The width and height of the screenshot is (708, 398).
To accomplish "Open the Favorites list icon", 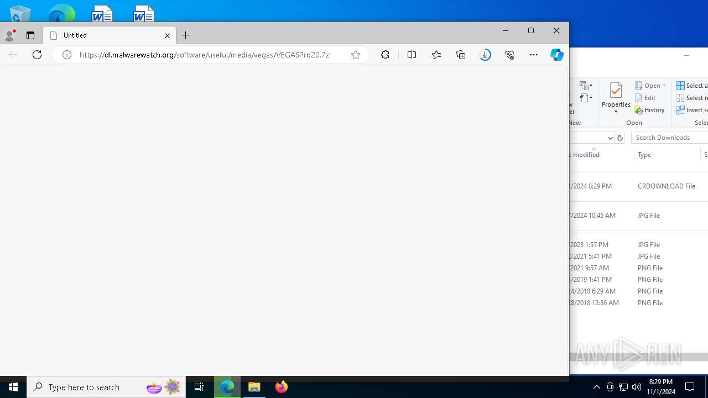I will [x=436, y=55].
